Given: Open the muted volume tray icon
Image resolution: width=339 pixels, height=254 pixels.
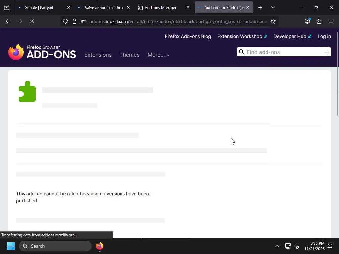Looking at the screenshot, I should click(x=296, y=246).
